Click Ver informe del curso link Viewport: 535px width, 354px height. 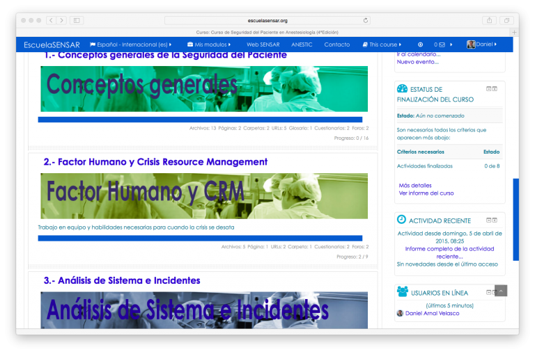(x=426, y=193)
